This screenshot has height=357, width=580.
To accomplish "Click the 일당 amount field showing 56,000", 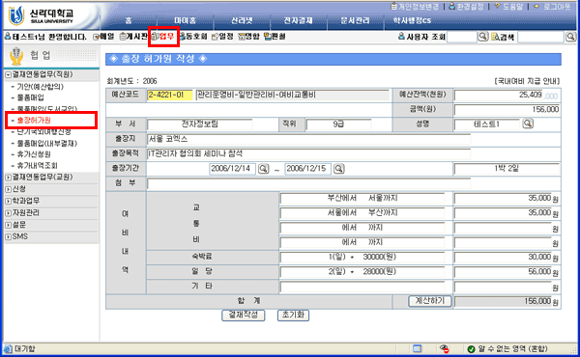I will pyautogui.click(x=503, y=272).
